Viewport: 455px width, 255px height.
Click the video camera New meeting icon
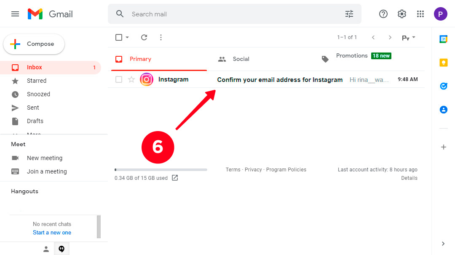click(15, 158)
